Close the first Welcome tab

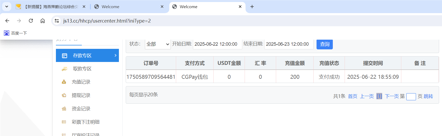(x=162, y=7)
